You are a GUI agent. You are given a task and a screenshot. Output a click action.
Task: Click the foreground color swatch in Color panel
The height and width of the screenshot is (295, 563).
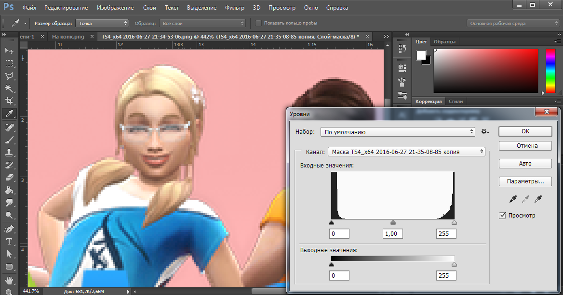(421, 55)
